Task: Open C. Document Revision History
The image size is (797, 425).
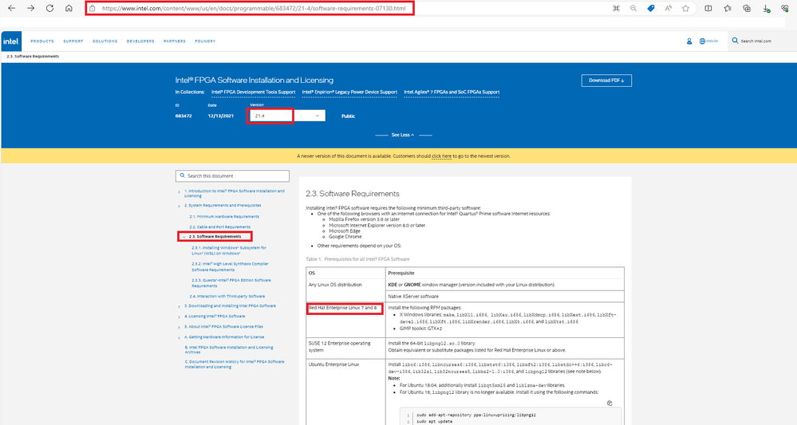Action: click(235, 364)
